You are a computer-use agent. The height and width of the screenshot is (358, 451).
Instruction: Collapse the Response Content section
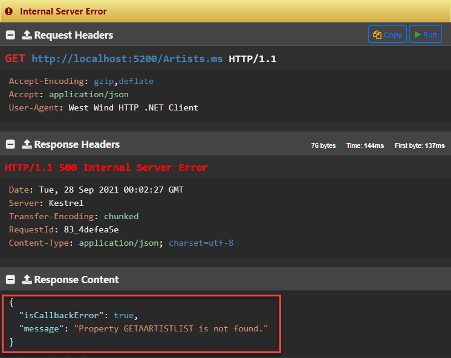point(10,280)
